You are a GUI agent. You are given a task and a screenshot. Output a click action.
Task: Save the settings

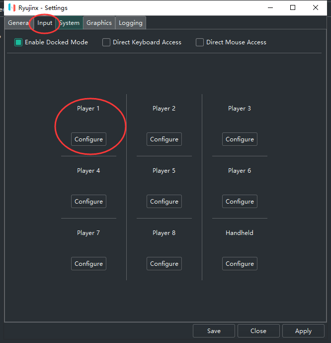tap(214, 331)
